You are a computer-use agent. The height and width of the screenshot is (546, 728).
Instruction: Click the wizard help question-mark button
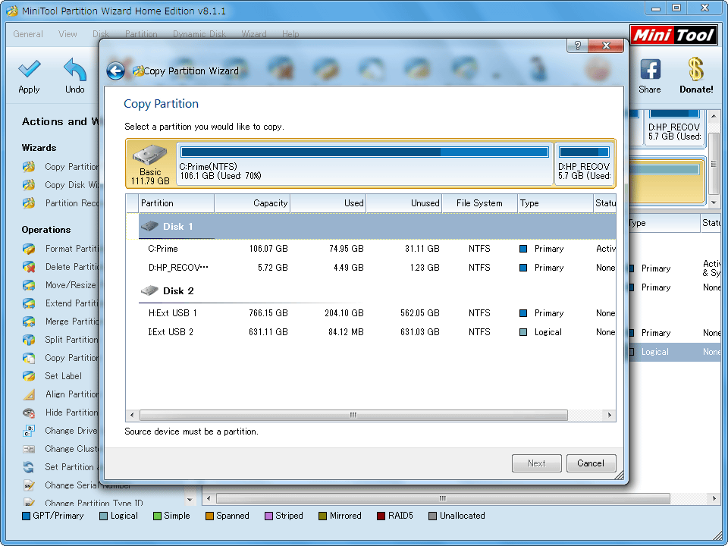click(x=578, y=45)
